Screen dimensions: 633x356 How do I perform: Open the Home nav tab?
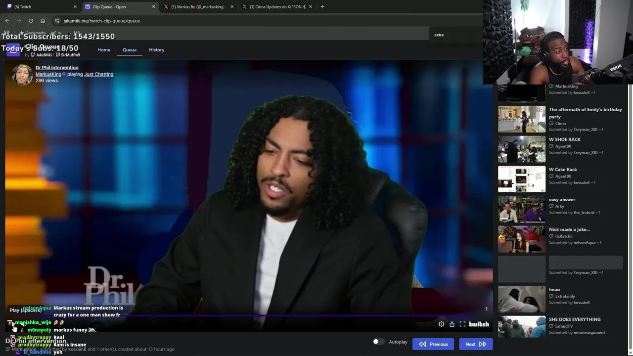pyautogui.click(x=104, y=50)
